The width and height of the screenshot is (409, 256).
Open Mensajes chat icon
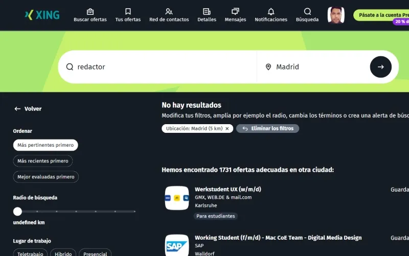235,12
